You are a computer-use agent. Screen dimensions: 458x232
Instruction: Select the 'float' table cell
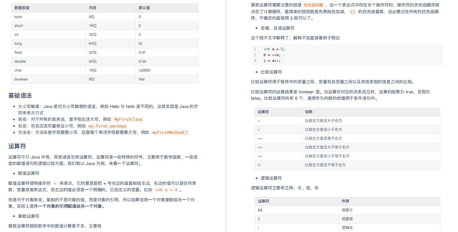click(49, 52)
